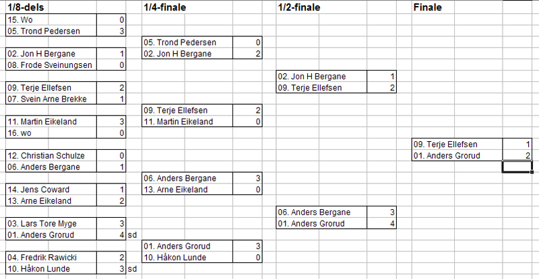The width and height of the screenshot is (539, 279).
Task: Select 13. Arne Eikeland in the 1/4-finale
Action: coord(187,190)
